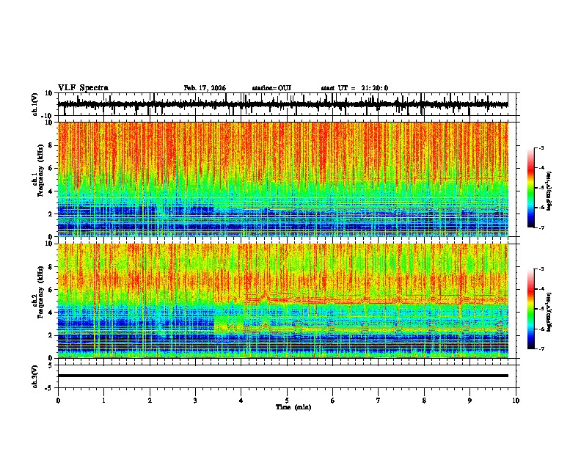Image resolution: width=581 pixels, height=449 pixels.
Task: Click tick label "9" on the time axis
Action: pyautogui.click(x=469, y=401)
